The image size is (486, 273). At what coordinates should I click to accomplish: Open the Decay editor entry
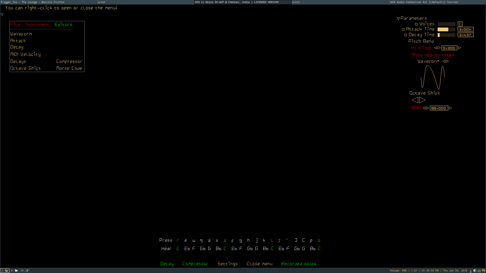[17, 47]
